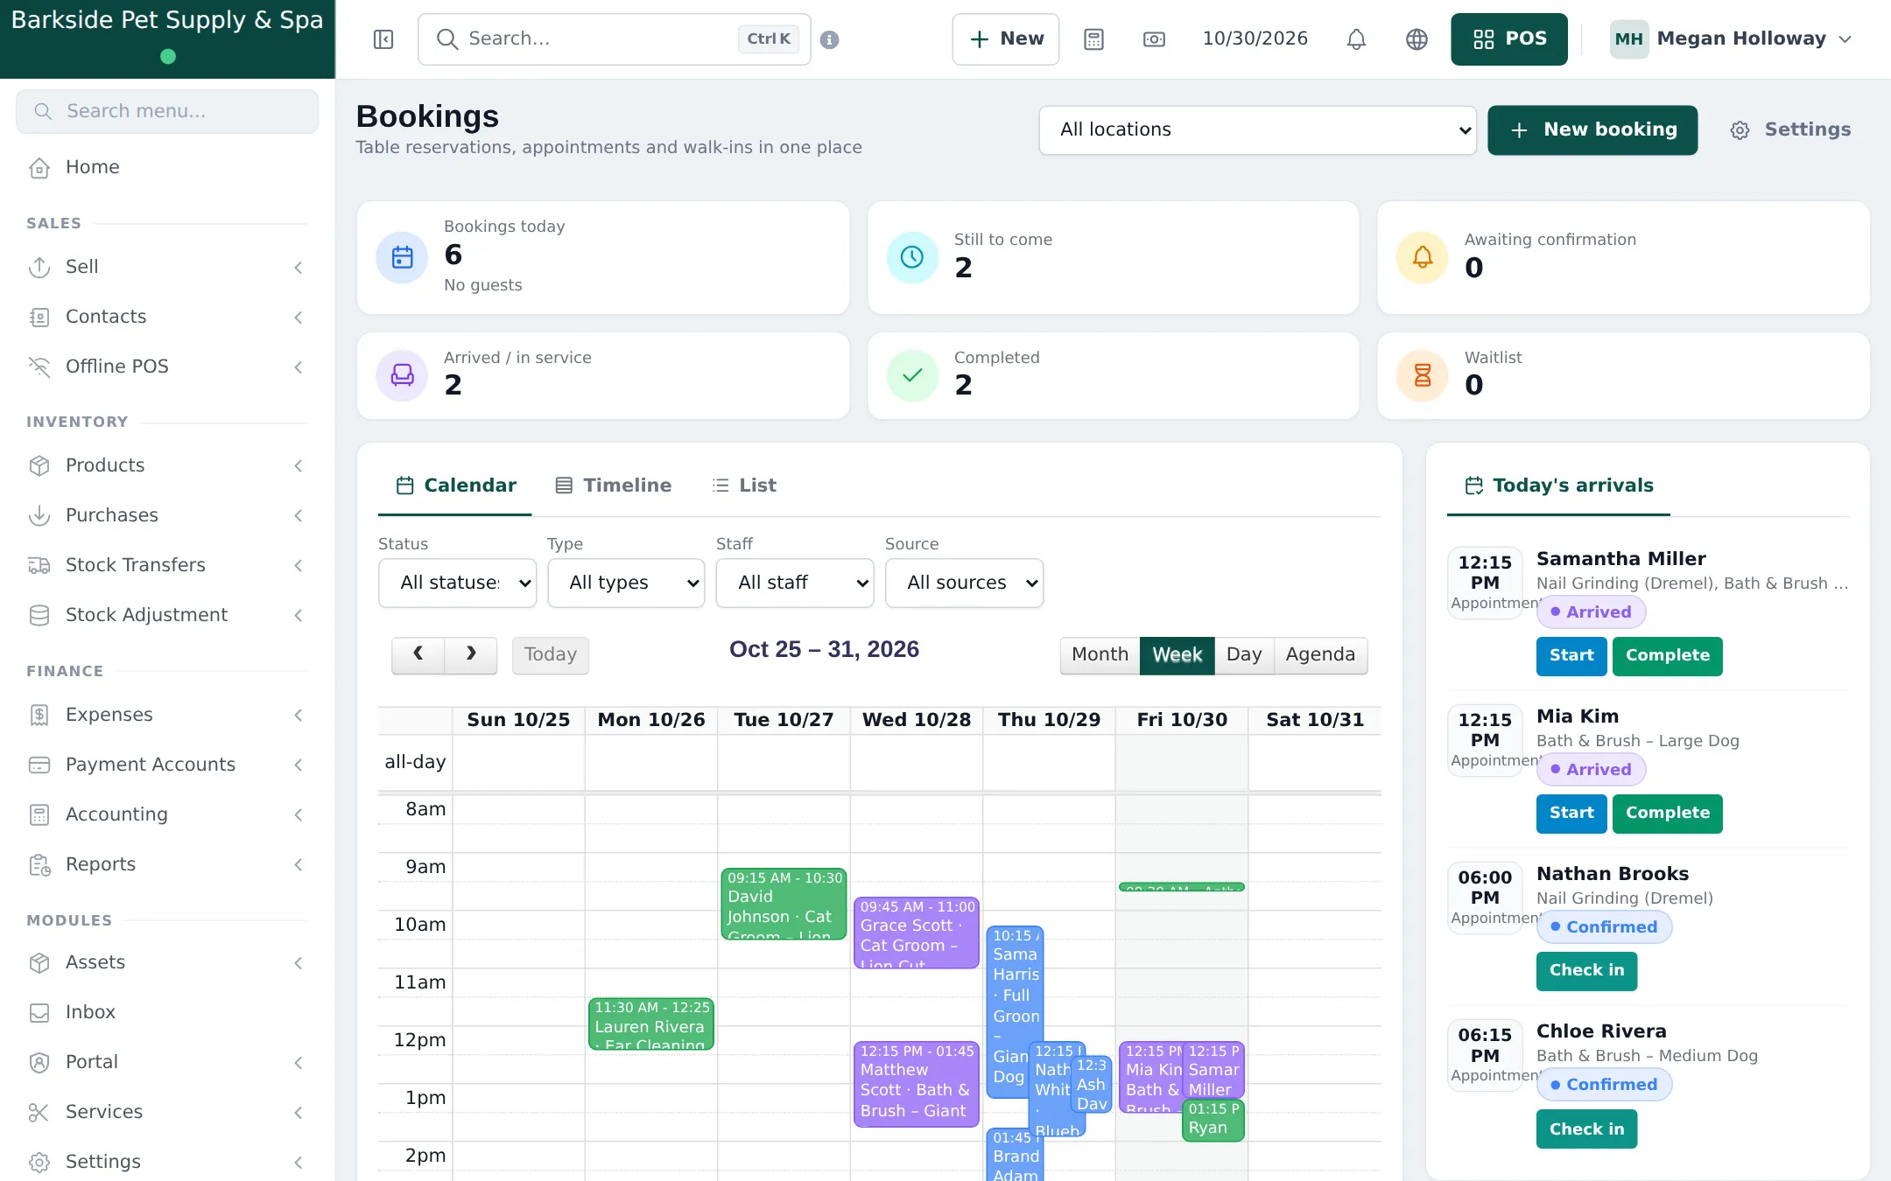
Task: Open the Inbox sidebar item
Action: click(x=167, y=1012)
